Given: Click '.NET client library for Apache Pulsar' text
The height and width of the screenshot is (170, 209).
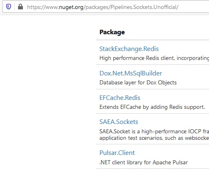Looking at the screenshot, I should 144,162.
